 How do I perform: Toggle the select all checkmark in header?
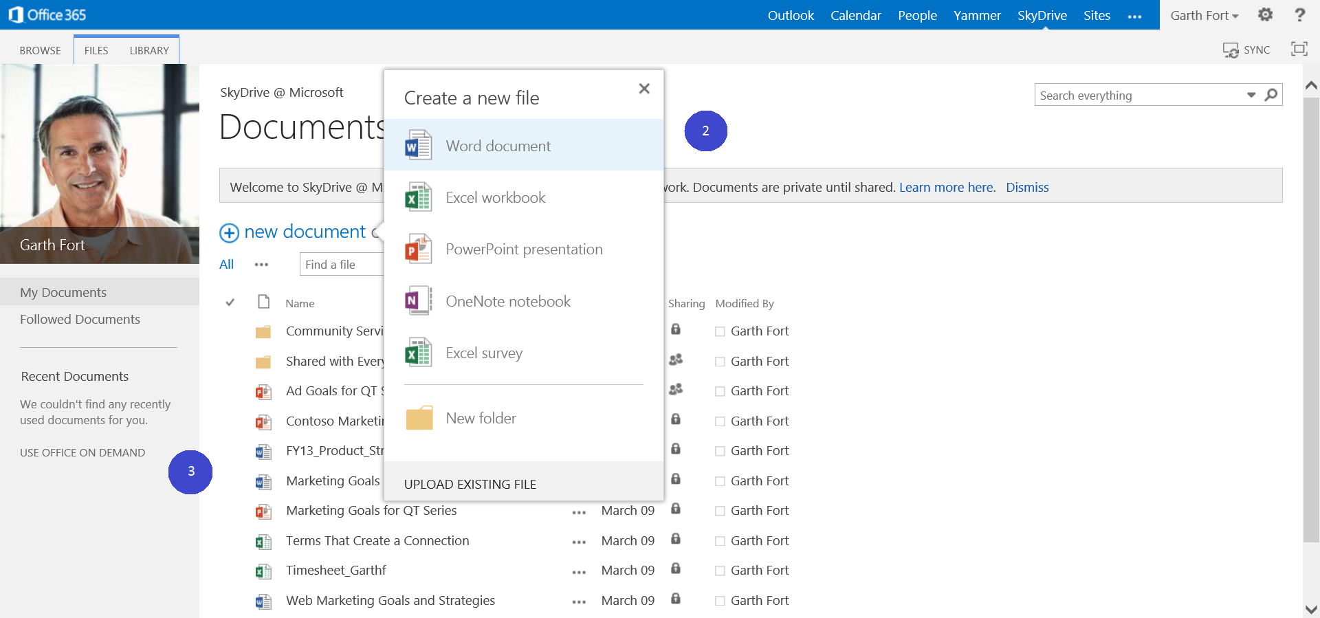[230, 302]
